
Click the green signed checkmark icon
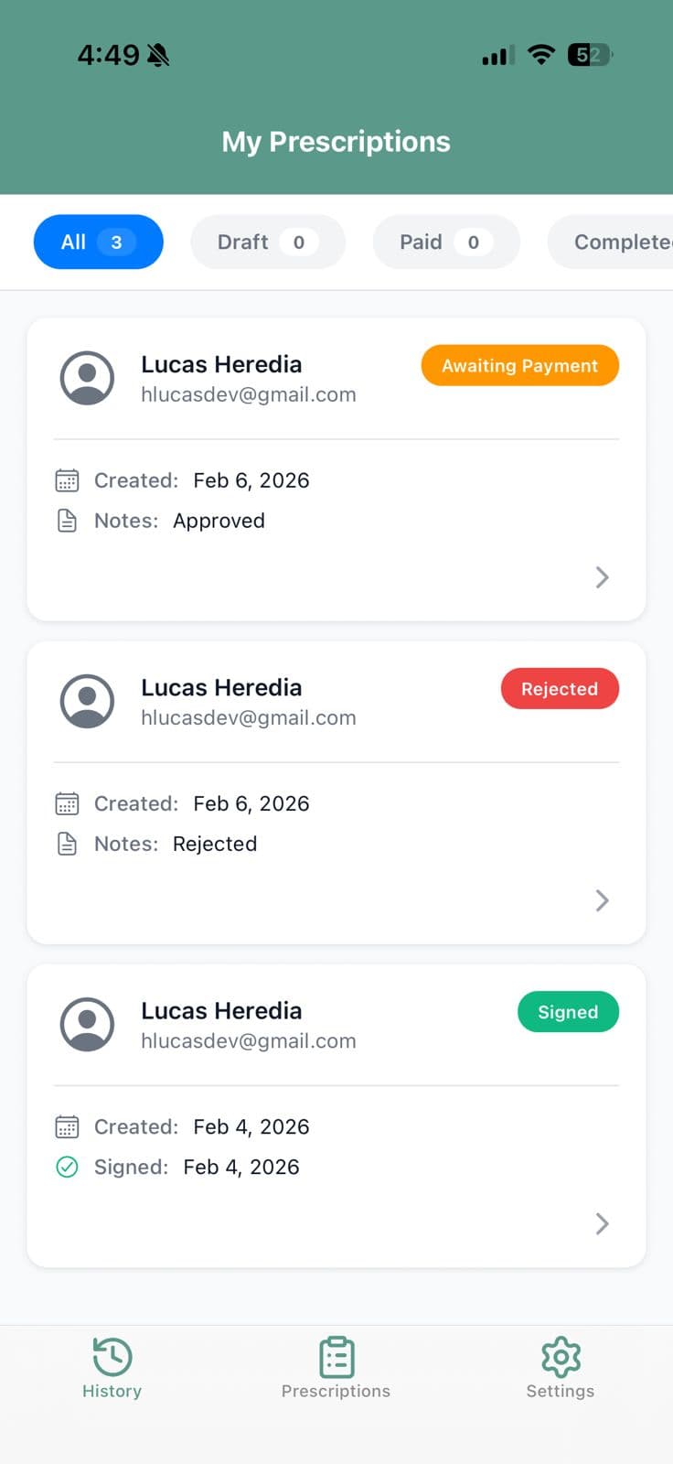click(67, 1167)
